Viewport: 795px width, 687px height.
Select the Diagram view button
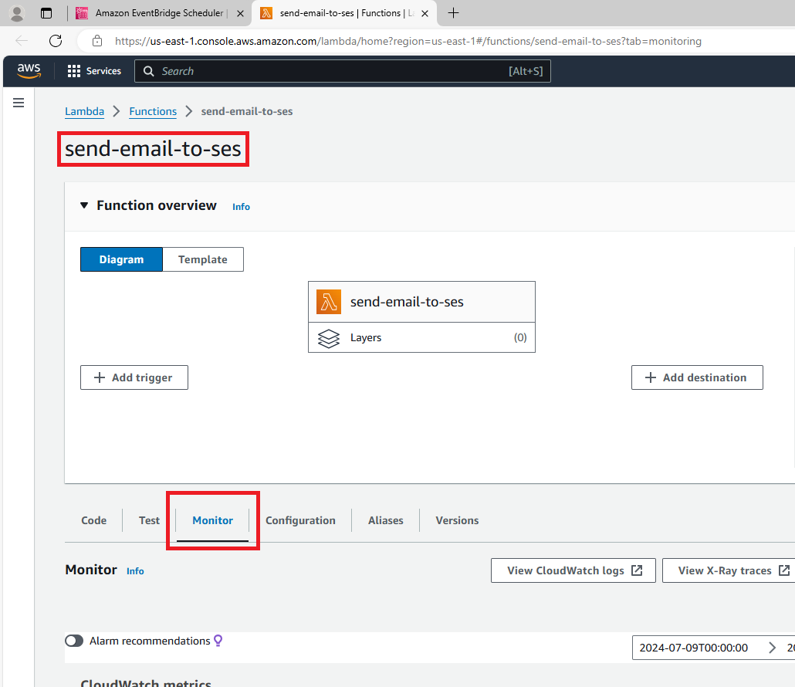(122, 259)
